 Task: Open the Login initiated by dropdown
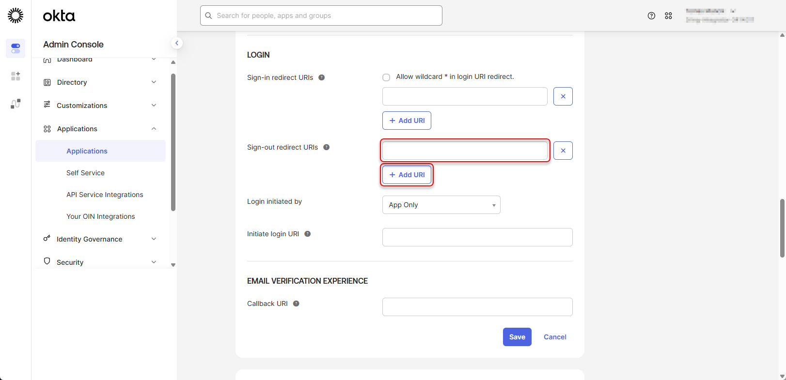click(441, 205)
